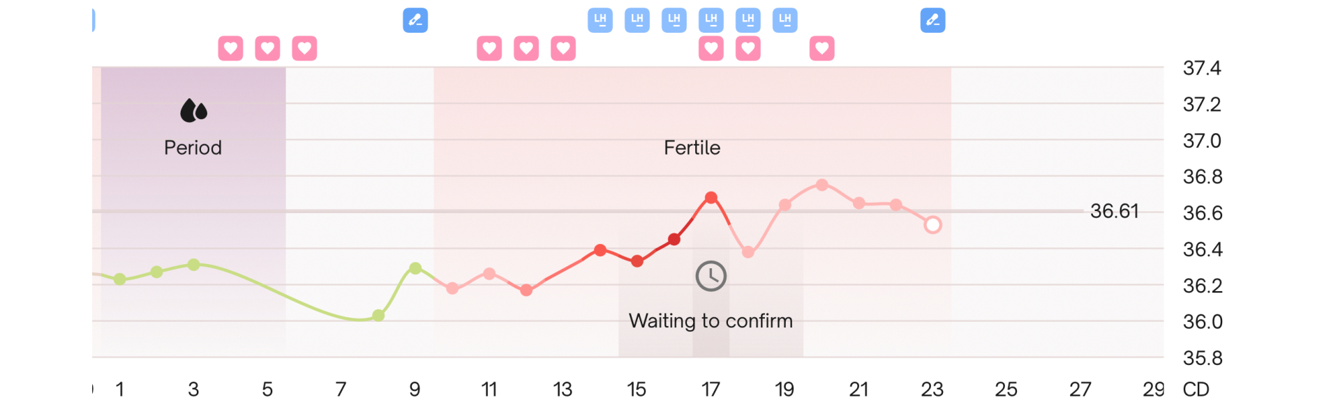The width and height of the screenshot is (1331, 418).
Task: Select the hollow data point on day 23
Action: (x=933, y=224)
